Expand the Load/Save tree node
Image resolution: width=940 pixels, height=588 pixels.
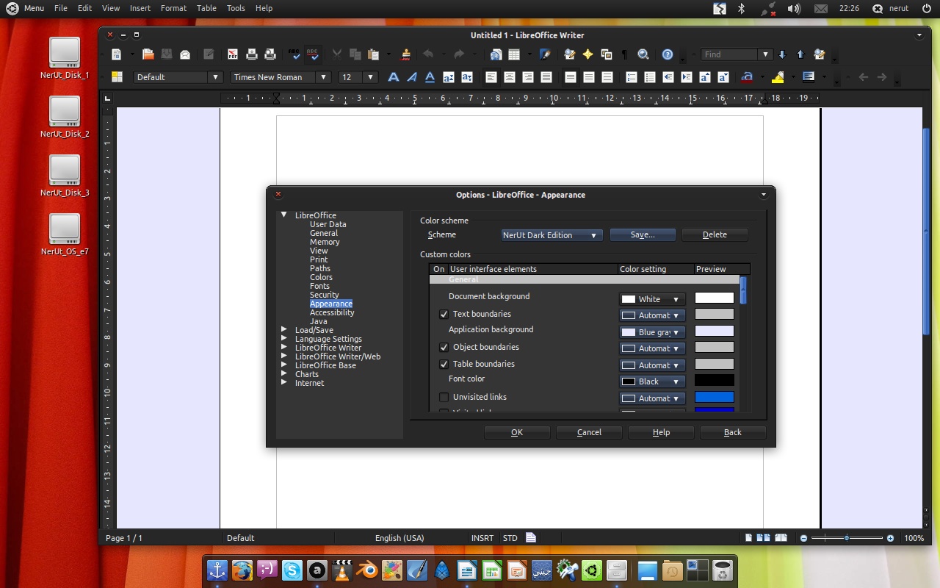coord(284,330)
